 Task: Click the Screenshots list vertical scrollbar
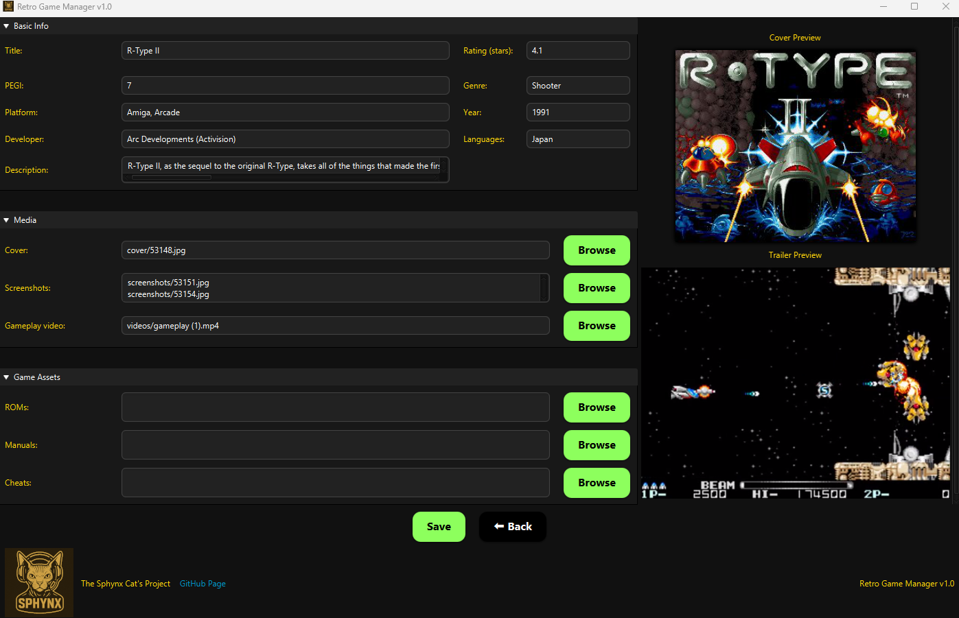544,288
